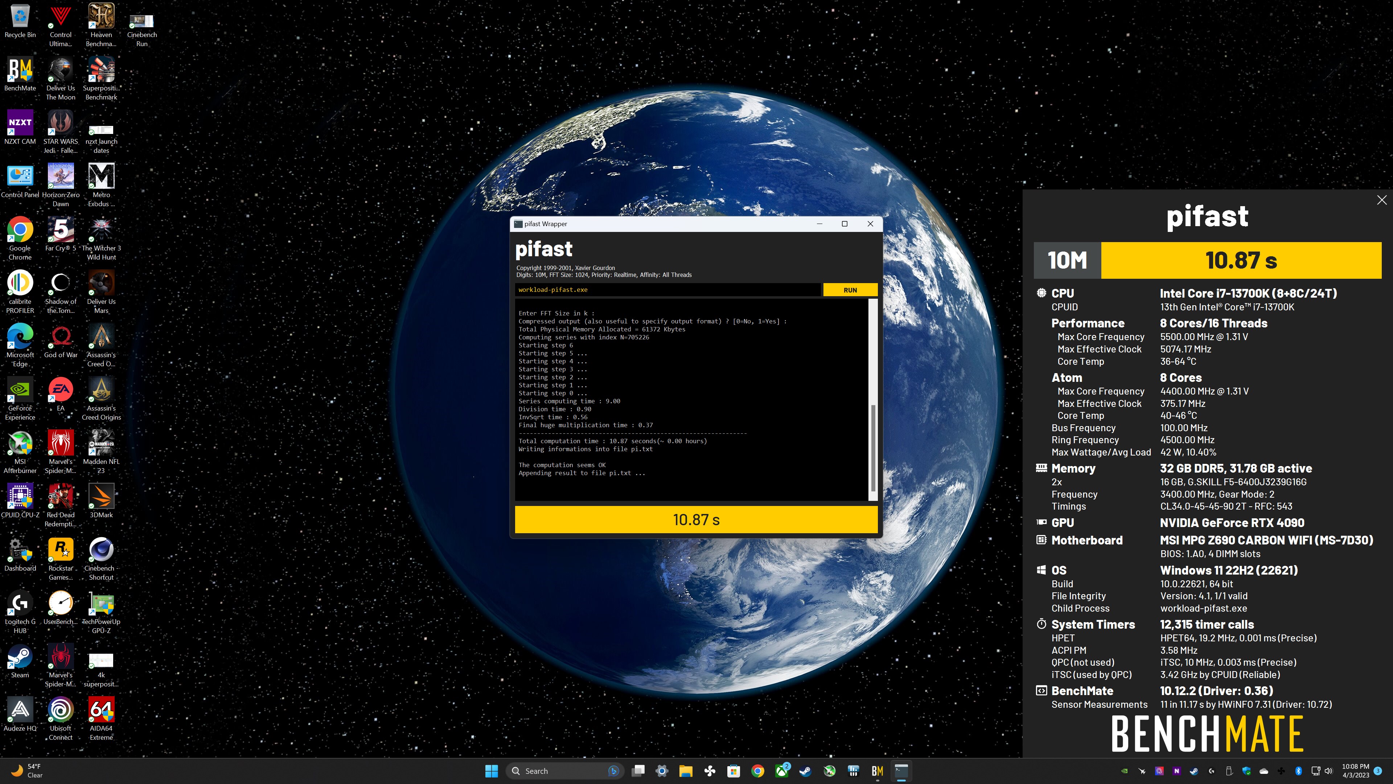This screenshot has height=784, width=1393.
Task: Click the BenchMate taskbar icon
Action: [x=877, y=771]
